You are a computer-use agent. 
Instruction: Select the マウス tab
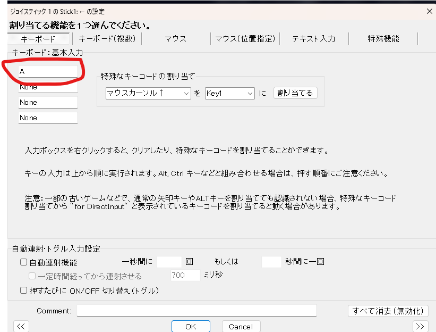coord(176,39)
